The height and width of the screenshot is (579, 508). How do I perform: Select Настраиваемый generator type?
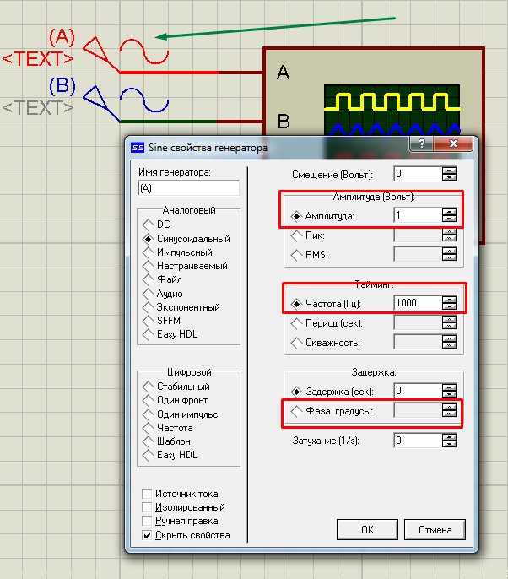click(185, 266)
